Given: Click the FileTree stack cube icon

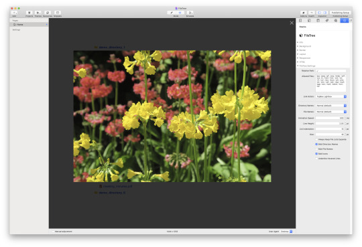Looking at the screenshot, I should click(301, 35).
